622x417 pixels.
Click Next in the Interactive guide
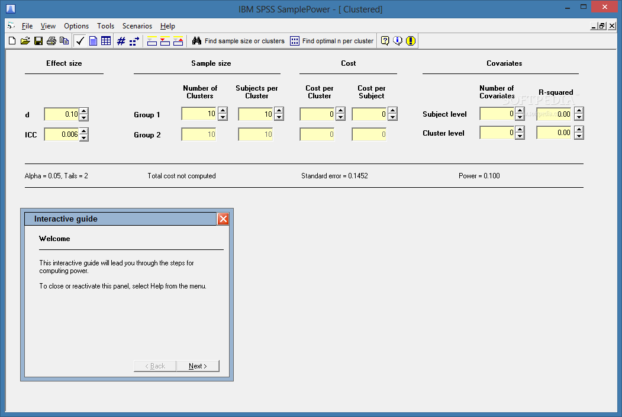[x=198, y=366]
